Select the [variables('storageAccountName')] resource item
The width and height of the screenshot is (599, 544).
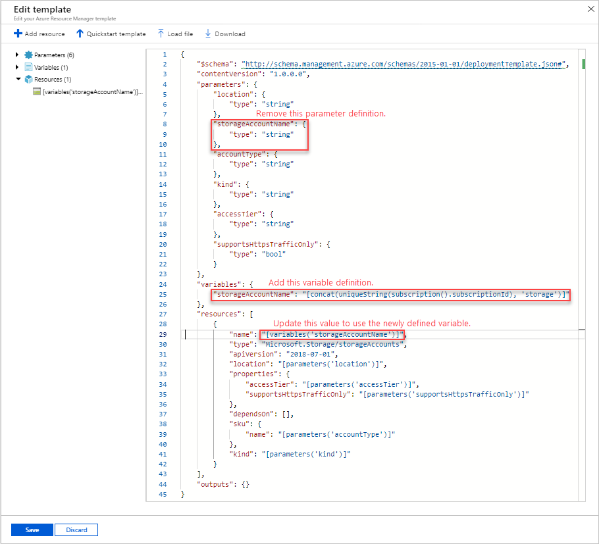click(x=91, y=92)
